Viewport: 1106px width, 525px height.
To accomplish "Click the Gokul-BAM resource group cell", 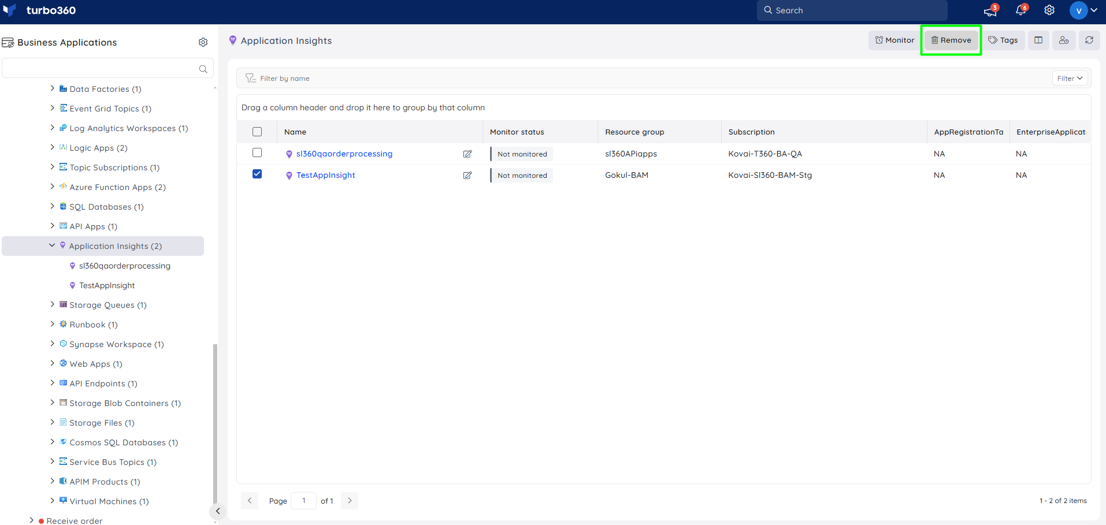I will [626, 175].
